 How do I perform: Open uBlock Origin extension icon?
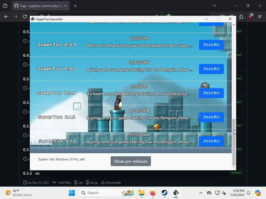251,16
